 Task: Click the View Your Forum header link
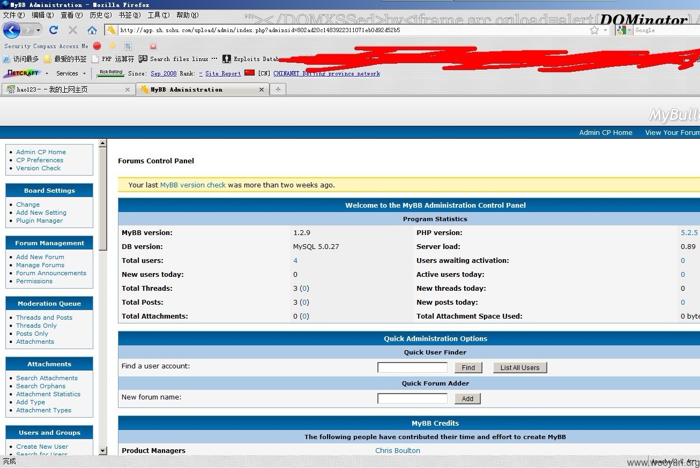click(x=672, y=132)
